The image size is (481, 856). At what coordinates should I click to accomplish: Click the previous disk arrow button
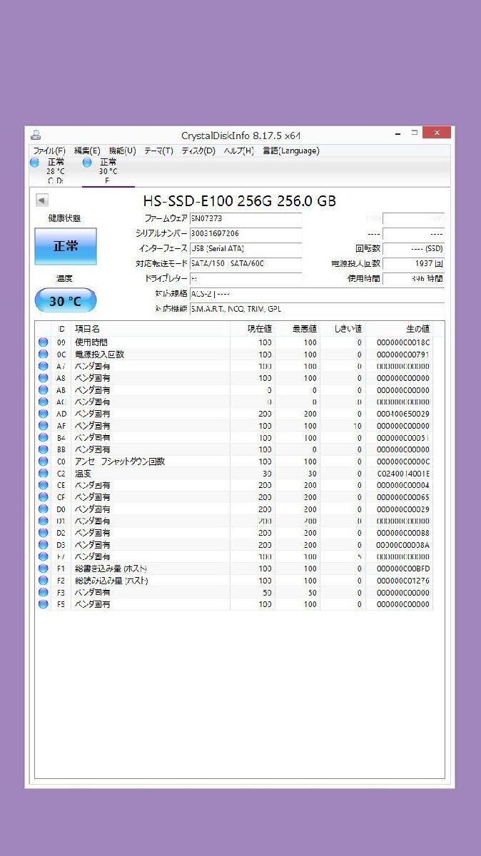(x=41, y=200)
